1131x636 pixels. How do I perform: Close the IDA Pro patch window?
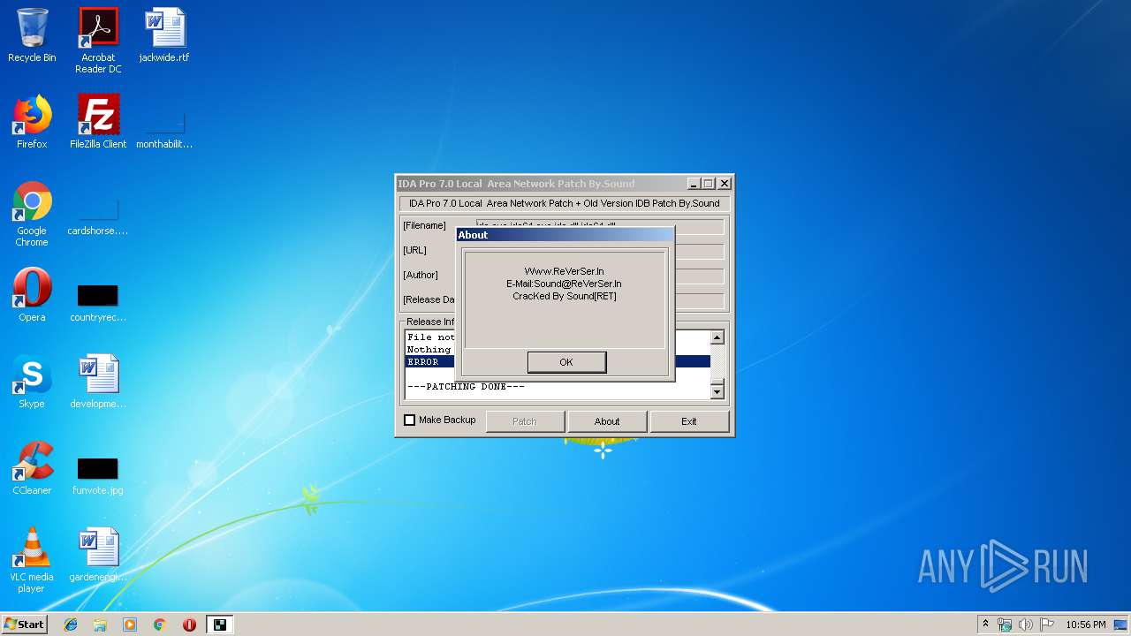725,184
